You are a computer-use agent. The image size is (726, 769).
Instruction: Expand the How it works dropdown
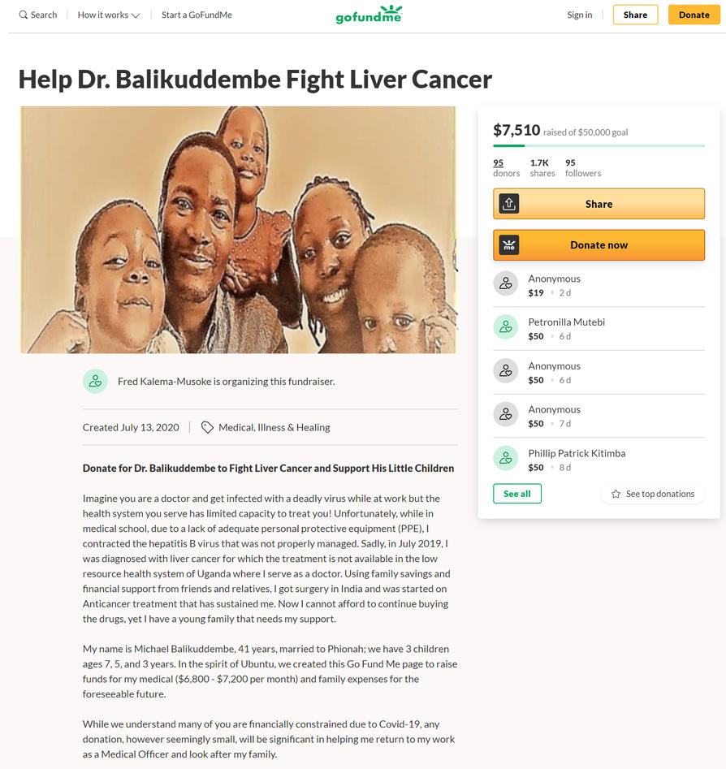click(x=108, y=15)
